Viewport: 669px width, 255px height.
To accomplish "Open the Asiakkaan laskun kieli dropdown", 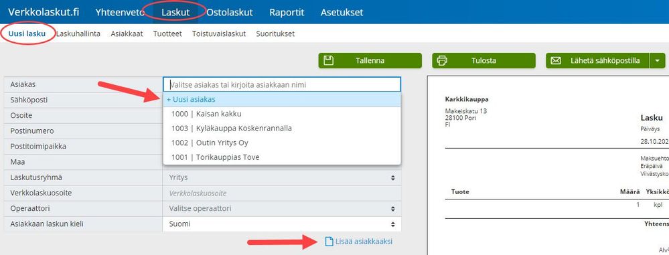I will click(x=281, y=224).
